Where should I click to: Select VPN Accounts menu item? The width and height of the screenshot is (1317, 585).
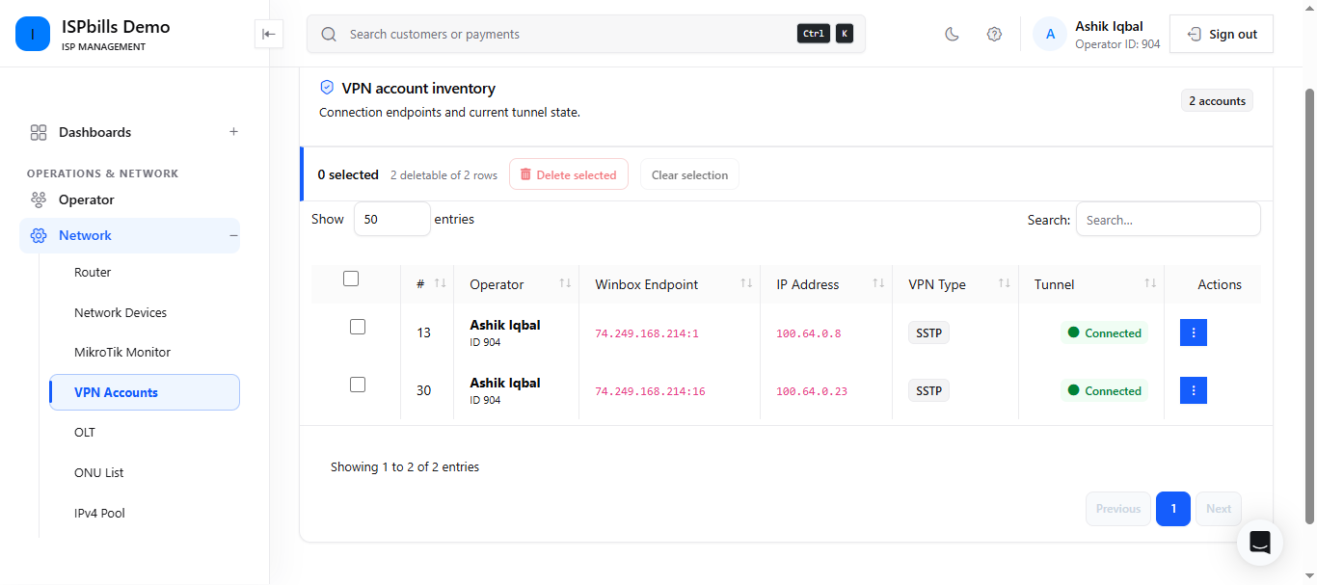pyautogui.click(x=145, y=392)
